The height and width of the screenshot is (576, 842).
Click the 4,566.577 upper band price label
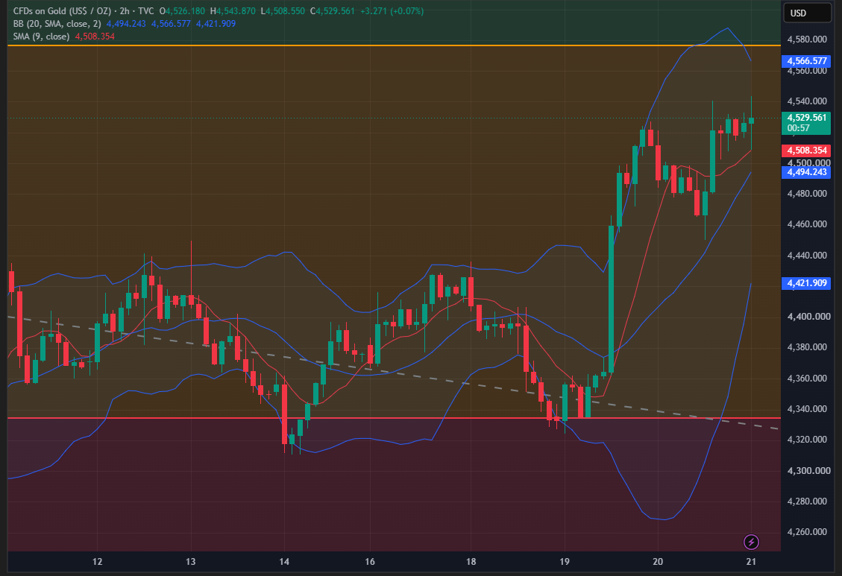806,61
